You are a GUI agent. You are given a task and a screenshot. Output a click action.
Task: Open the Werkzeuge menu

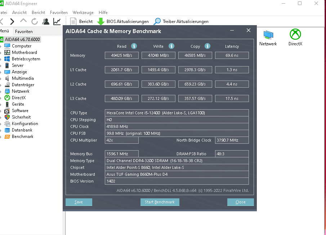tap(83, 13)
